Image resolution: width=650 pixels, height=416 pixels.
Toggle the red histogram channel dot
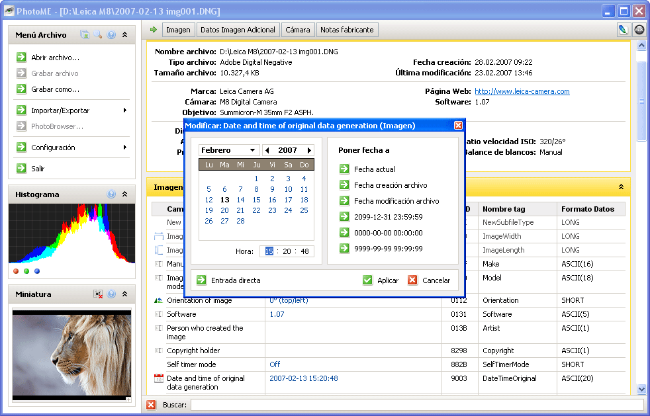pyautogui.click(x=16, y=271)
